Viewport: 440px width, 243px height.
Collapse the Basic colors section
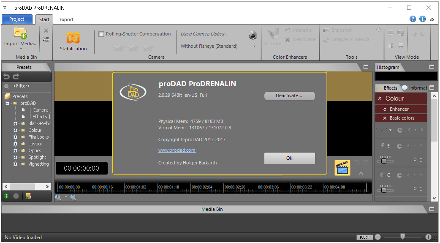point(385,118)
